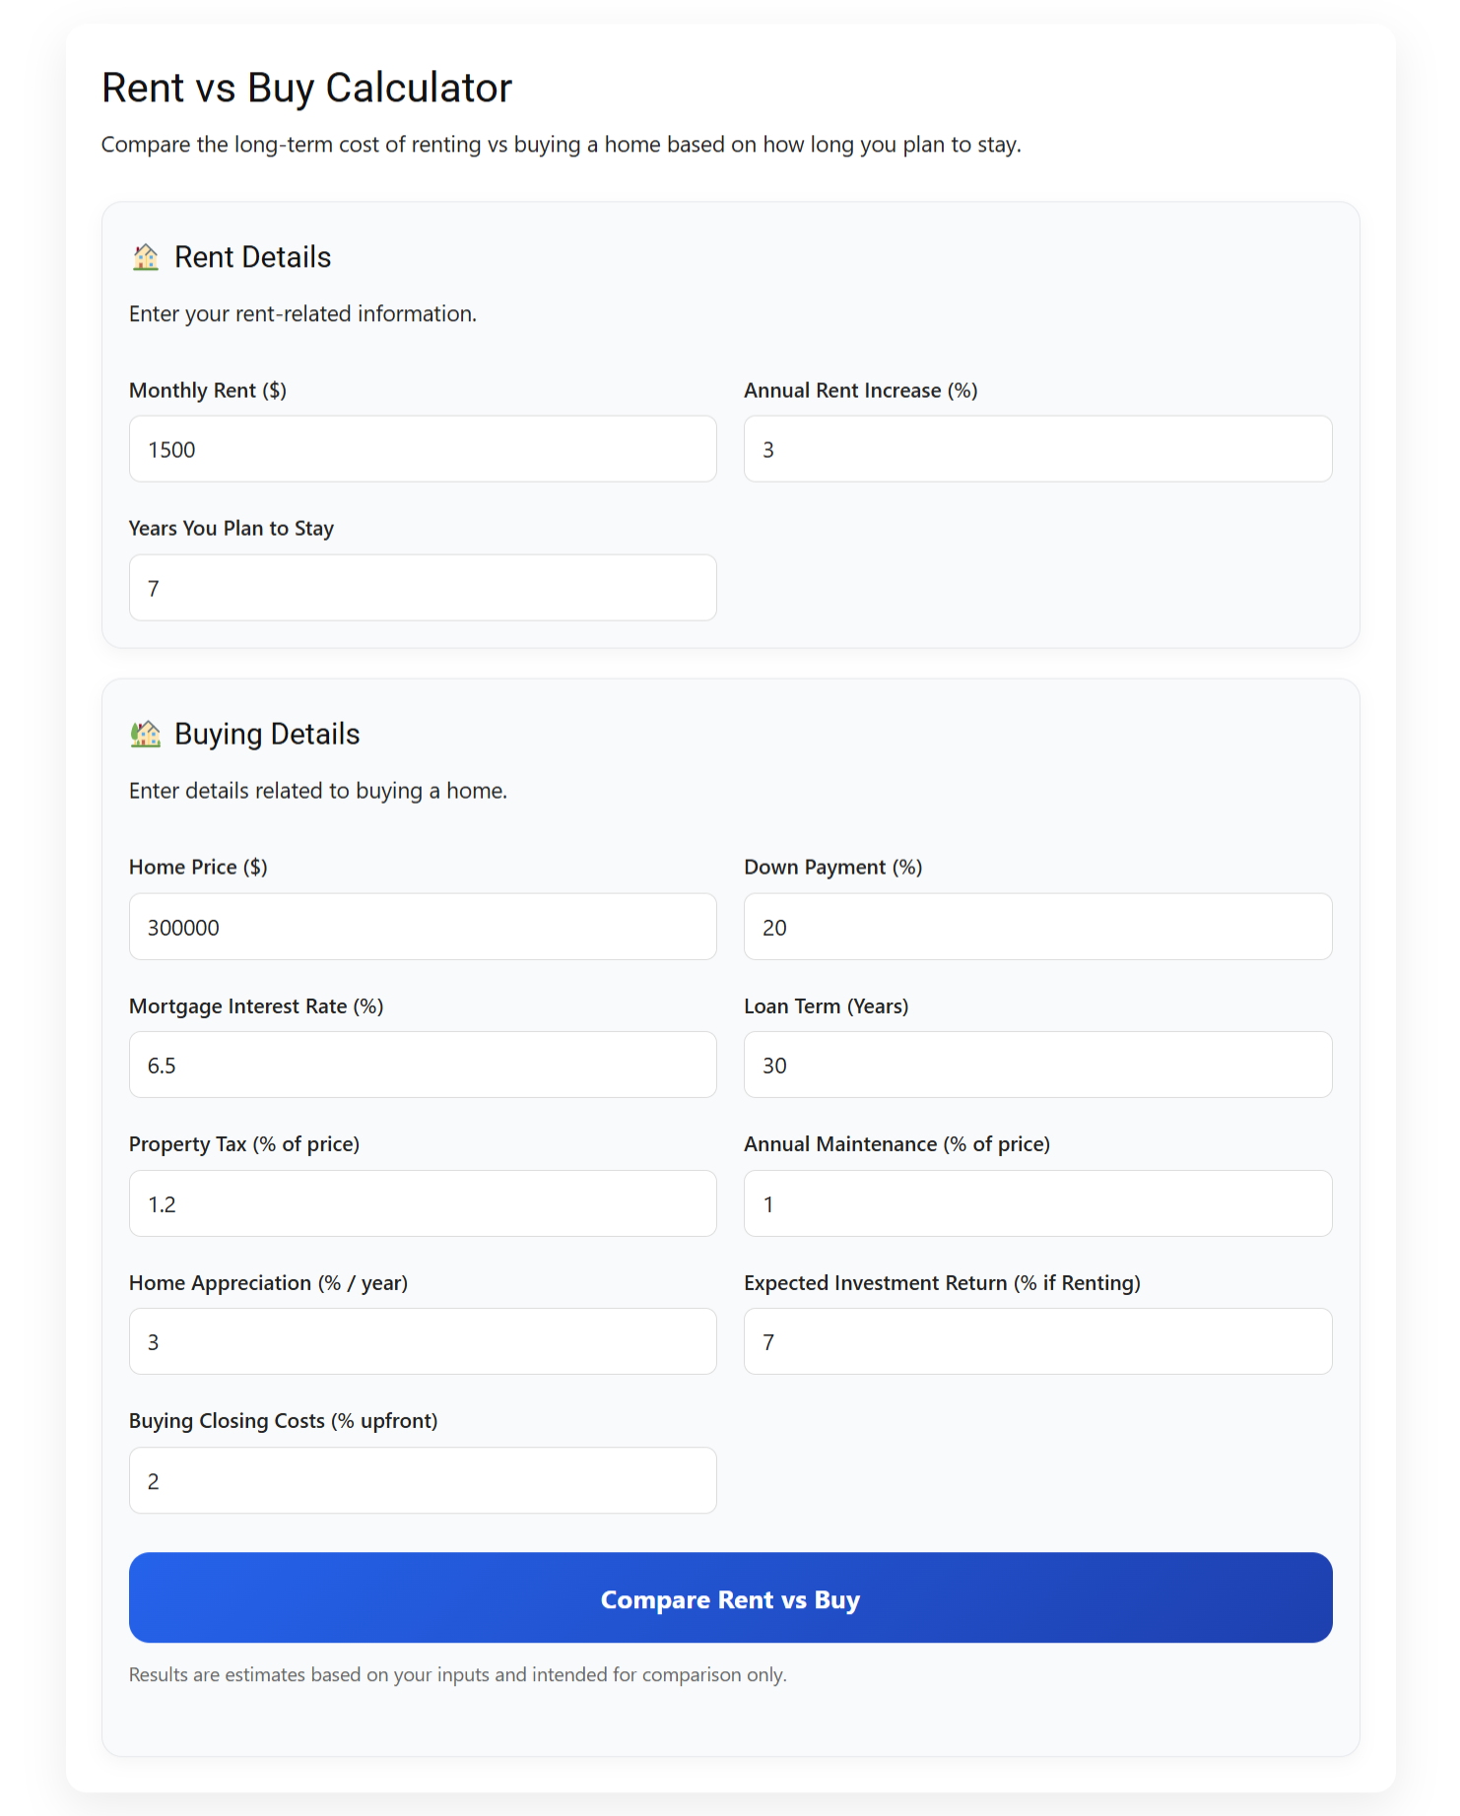
Task: Click the calculator description under the title
Action: pyautogui.click(x=562, y=144)
